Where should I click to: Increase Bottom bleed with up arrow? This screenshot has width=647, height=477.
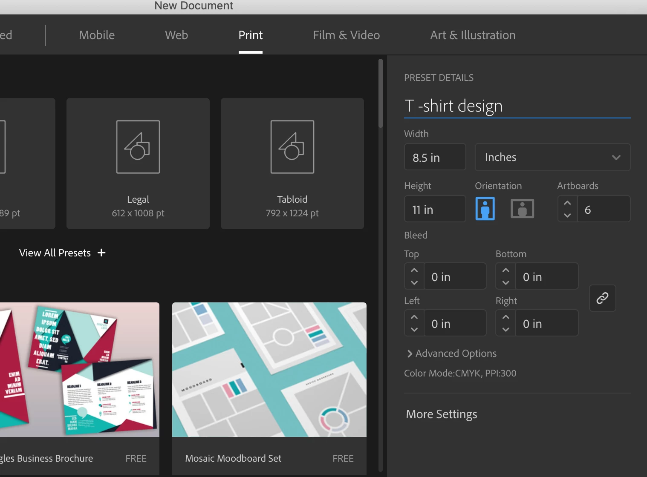click(505, 270)
